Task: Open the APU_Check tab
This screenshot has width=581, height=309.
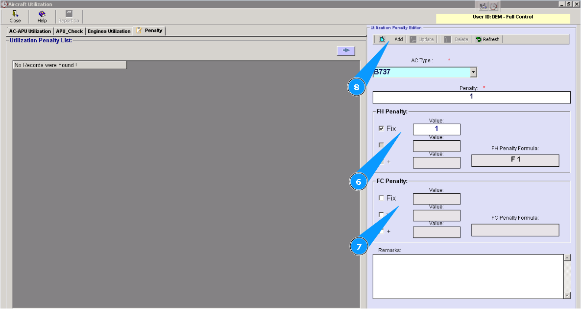Action: [x=69, y=31]
